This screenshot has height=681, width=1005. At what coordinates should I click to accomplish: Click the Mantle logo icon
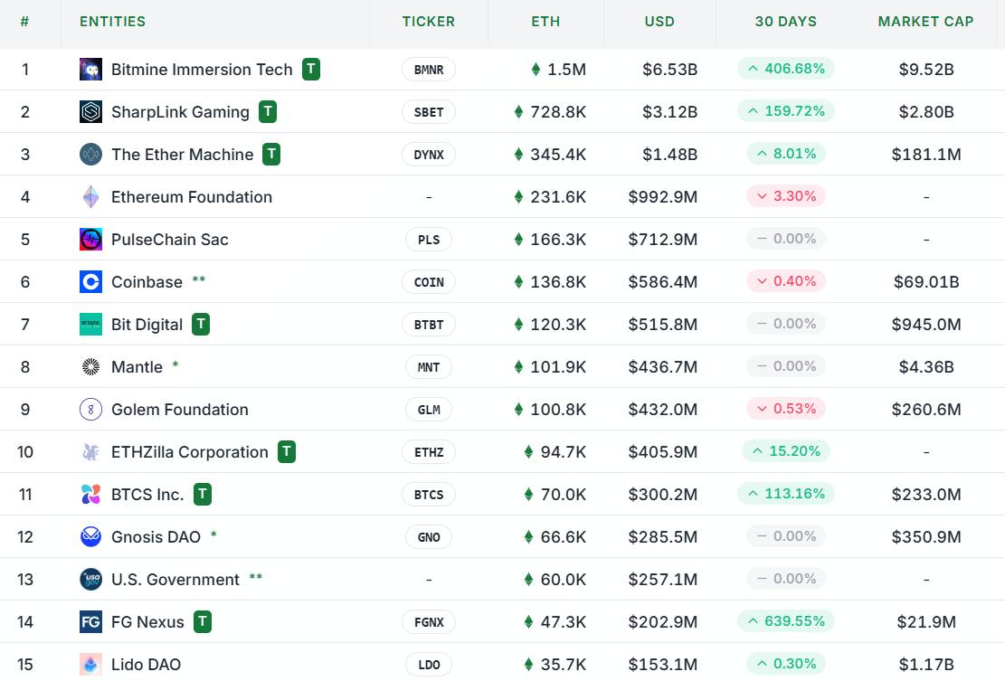point(90,366)
